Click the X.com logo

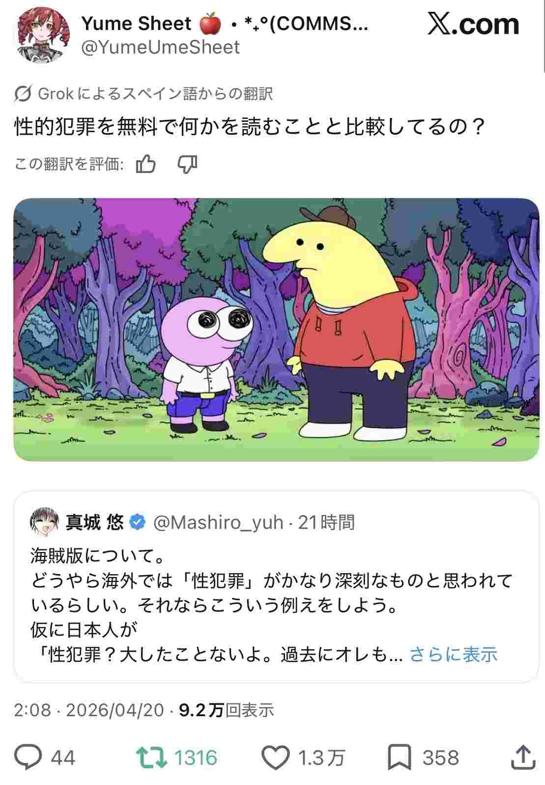pyautogui.click(x=473, y=24)
